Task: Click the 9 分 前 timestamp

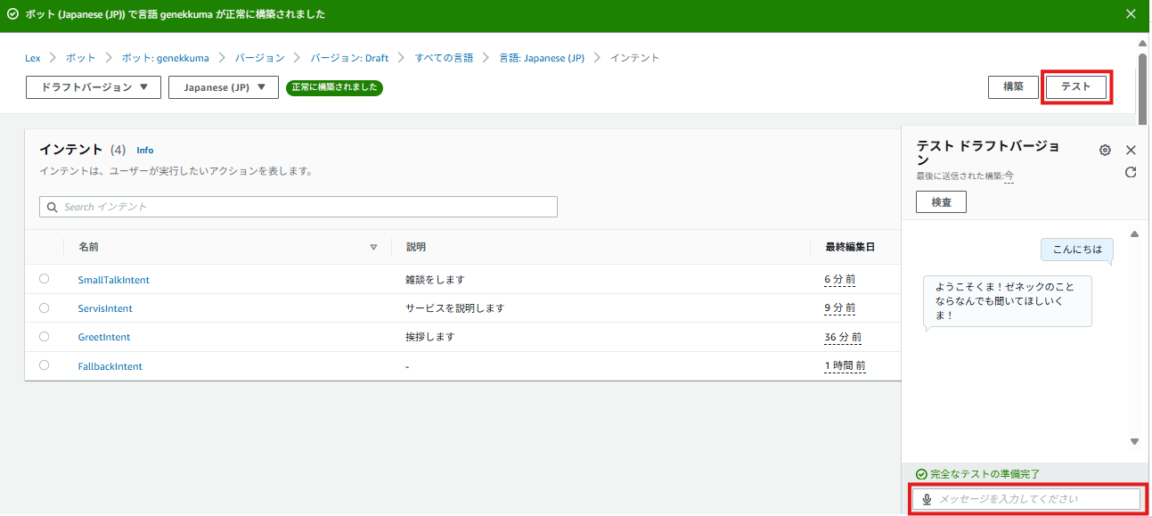Action: [840, 308]
